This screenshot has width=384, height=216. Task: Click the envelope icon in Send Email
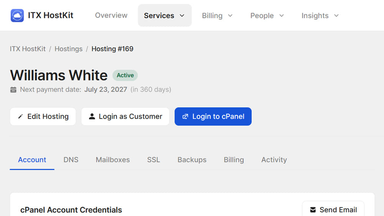313,210
